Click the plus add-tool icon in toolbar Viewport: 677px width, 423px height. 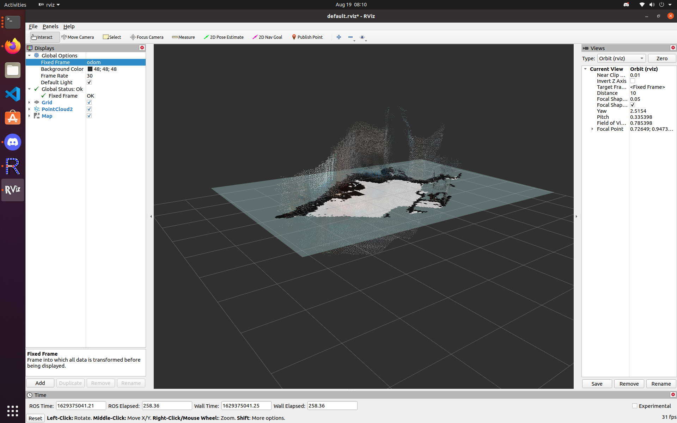[x=339, y=37]
